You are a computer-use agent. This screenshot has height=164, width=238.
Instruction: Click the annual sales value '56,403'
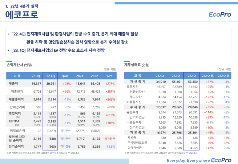coord(95,84)
